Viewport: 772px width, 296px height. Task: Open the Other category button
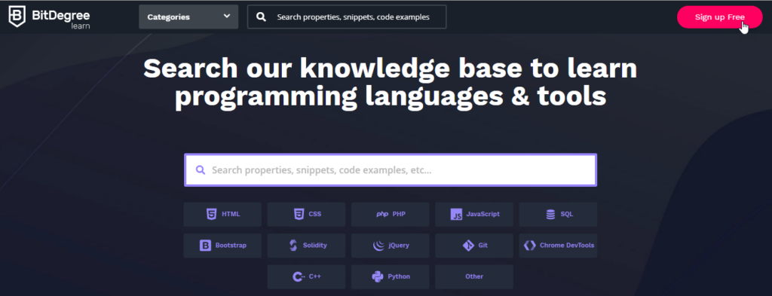[x=474, y=276]
